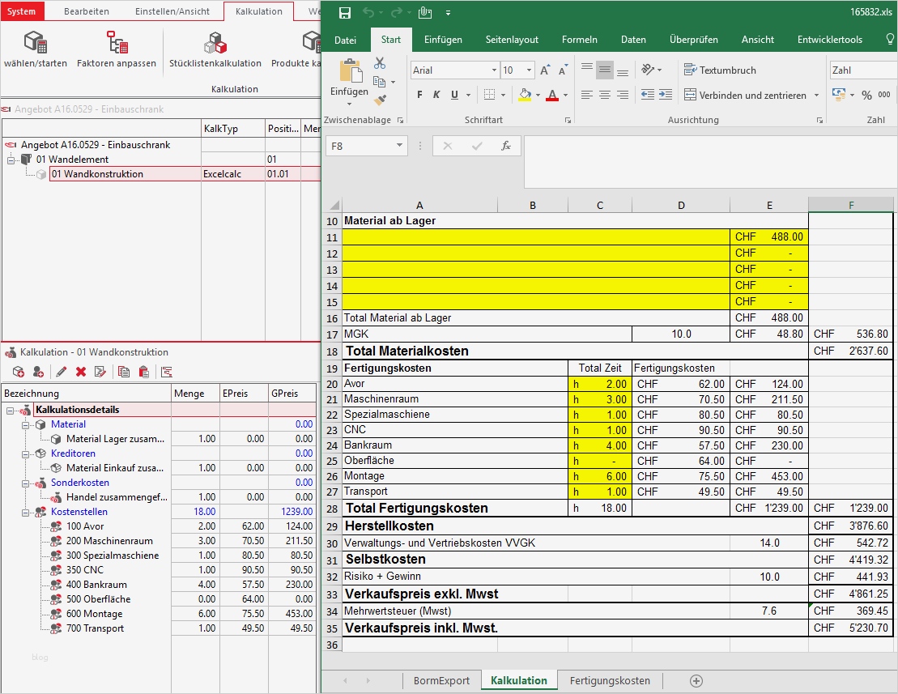Select the 01 Wandkonstruktion tree row
898x694 pixels.
click(x=97, y=174)
